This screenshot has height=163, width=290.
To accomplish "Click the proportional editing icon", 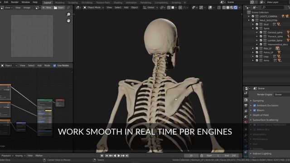I will click(180, 8).
